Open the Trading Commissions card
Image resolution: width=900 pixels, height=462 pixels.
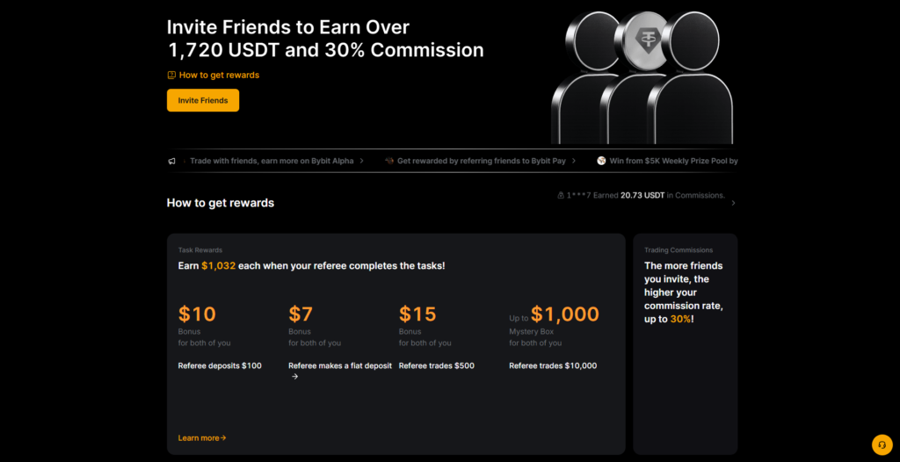click(685, 343)
